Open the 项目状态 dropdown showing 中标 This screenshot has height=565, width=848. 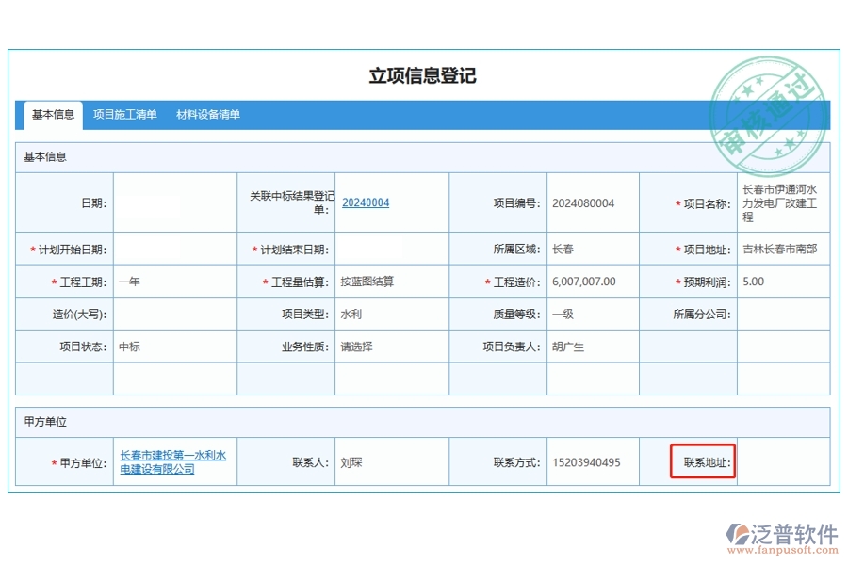[x=174, y=347]
